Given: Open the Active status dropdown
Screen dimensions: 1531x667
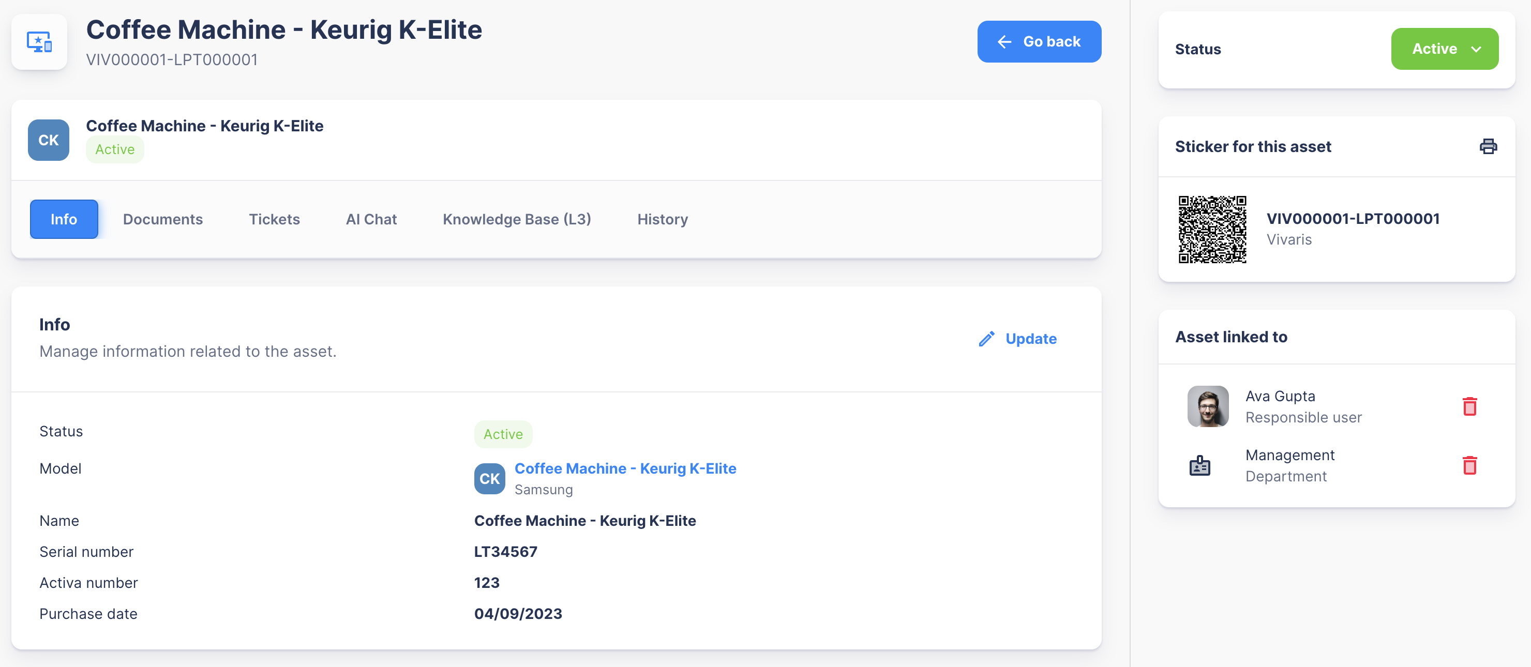Looking at the screenshot, I should point(1444,49).
